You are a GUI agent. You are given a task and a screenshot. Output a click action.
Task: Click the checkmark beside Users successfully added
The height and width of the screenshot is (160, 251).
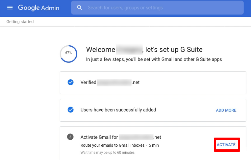tap(71, 110)
